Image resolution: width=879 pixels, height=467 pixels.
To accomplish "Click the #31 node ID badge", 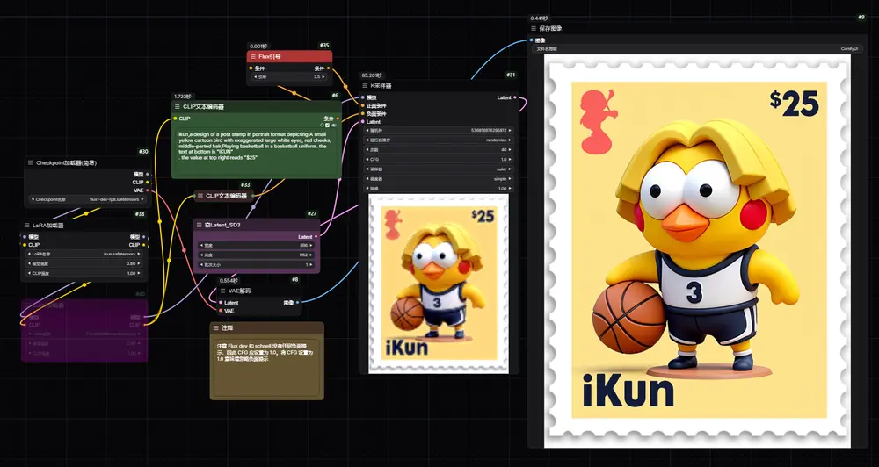I will tap(511, 75).
